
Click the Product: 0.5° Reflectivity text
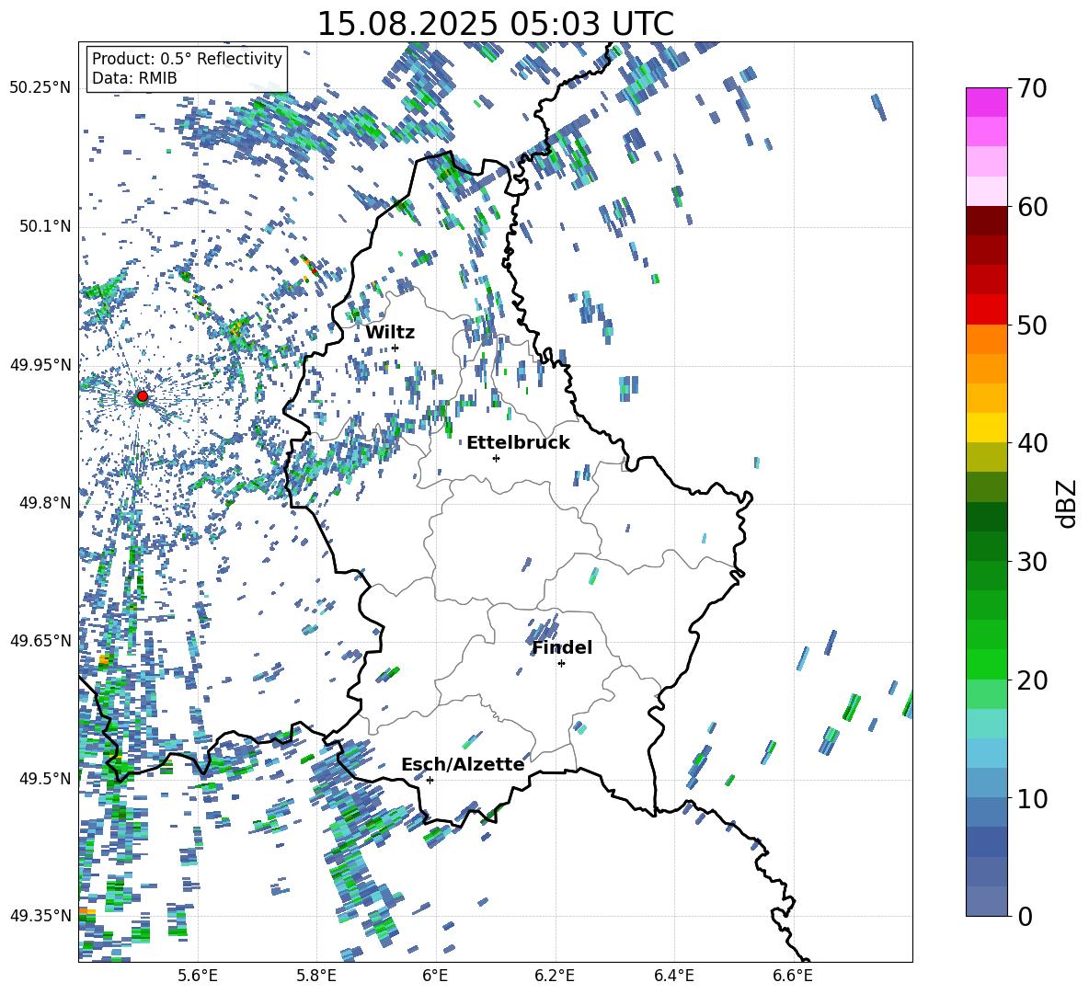pyautogui.click(x=187, y=59)
